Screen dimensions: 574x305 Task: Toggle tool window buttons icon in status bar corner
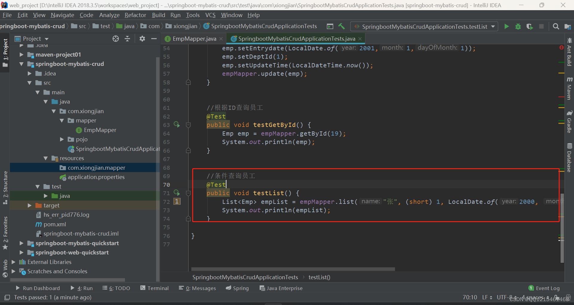click(x=7, y=297)
